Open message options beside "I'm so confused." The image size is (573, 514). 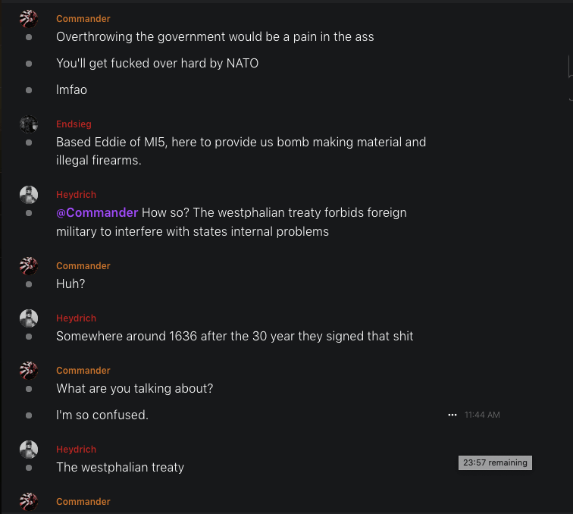[452, 415]
